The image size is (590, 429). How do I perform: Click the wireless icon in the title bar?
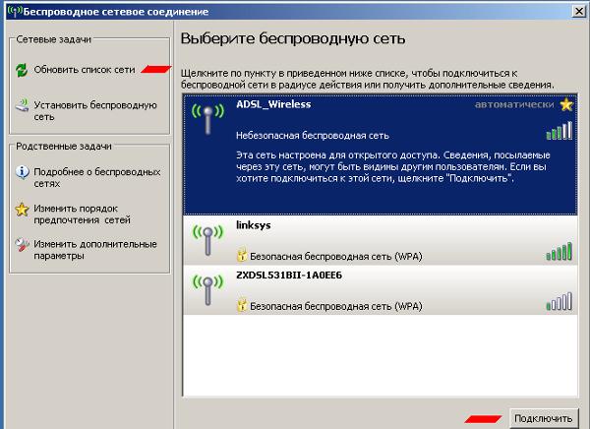[15, 11]
